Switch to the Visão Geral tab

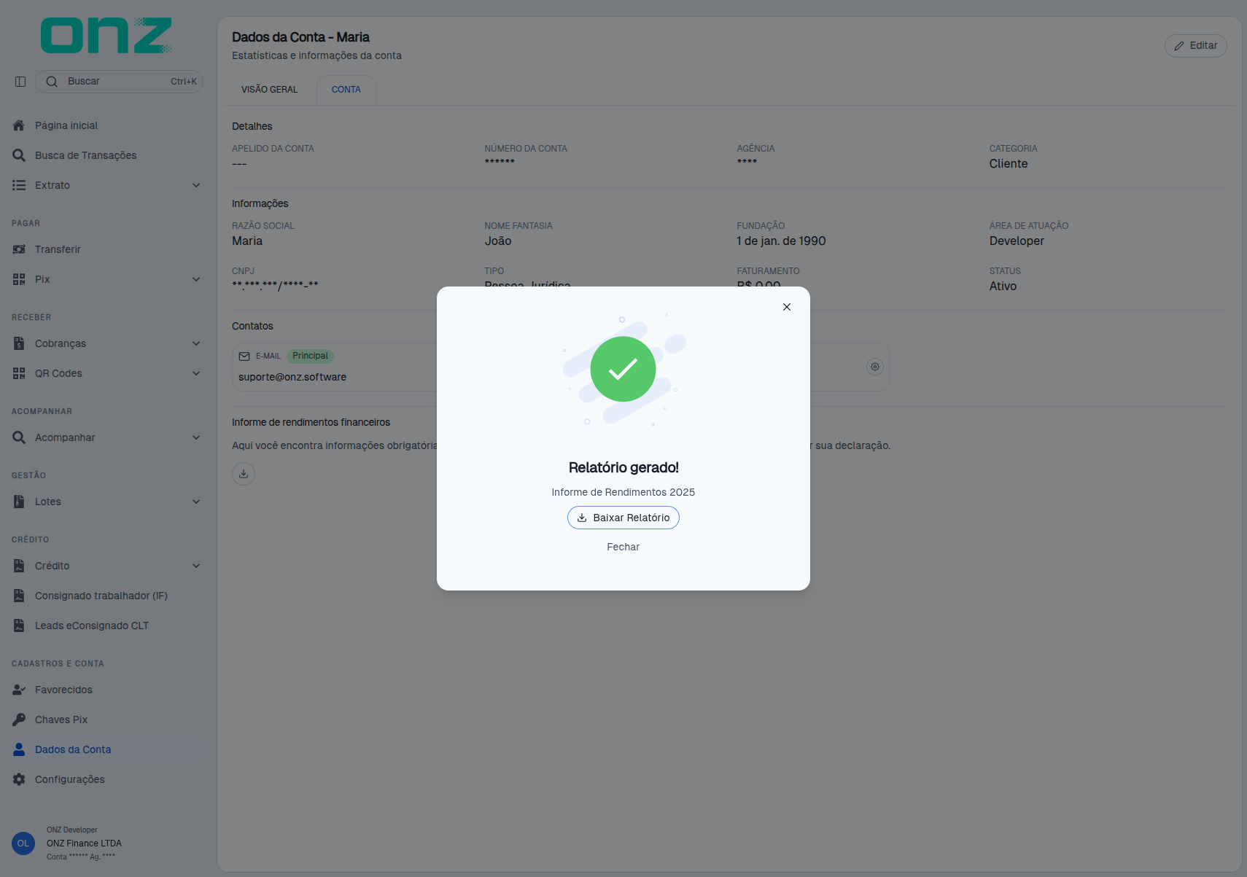[270, 90]
